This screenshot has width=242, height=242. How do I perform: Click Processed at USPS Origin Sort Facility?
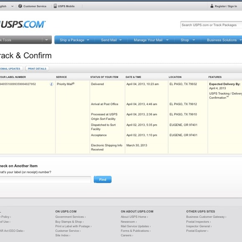[x=104, y=116]
